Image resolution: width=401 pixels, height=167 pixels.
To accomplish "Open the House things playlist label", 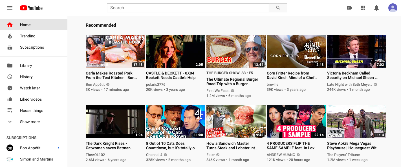I will coord(32,110).
